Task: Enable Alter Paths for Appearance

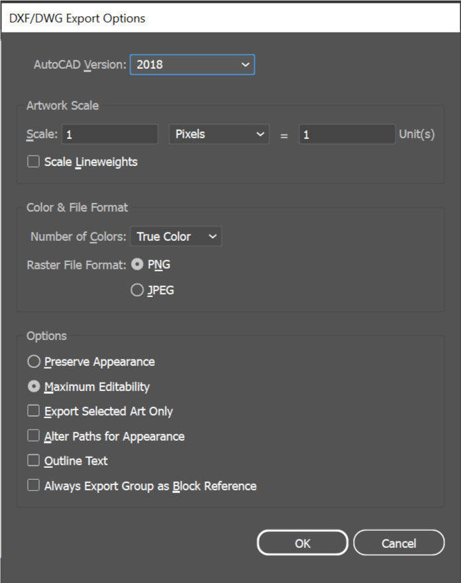Action: [x=33, y=435]
